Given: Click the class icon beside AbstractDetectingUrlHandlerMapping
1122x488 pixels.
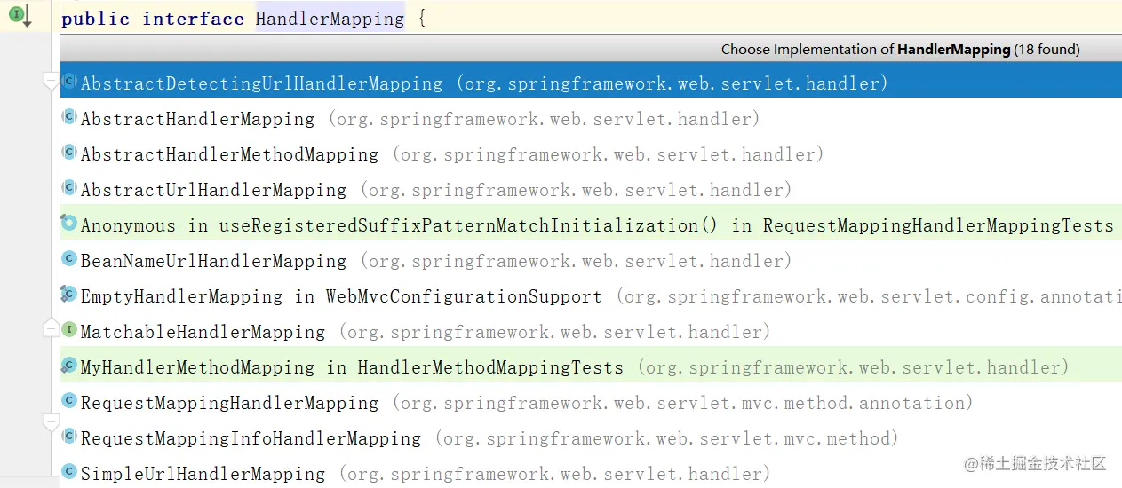Looking at the screenshot, I should point(69,82).
